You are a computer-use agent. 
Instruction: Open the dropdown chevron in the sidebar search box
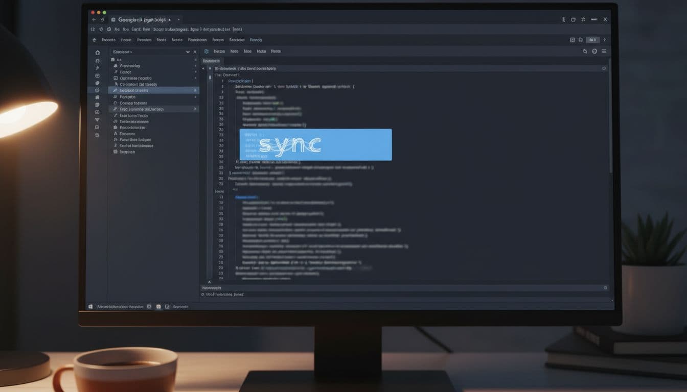(188, 51)
